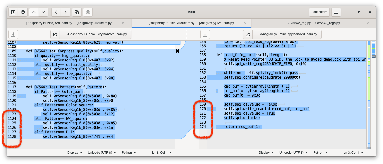Delete change with the X between panes
This screenshot has height=164, width=383.
click(x=177, y=51)
